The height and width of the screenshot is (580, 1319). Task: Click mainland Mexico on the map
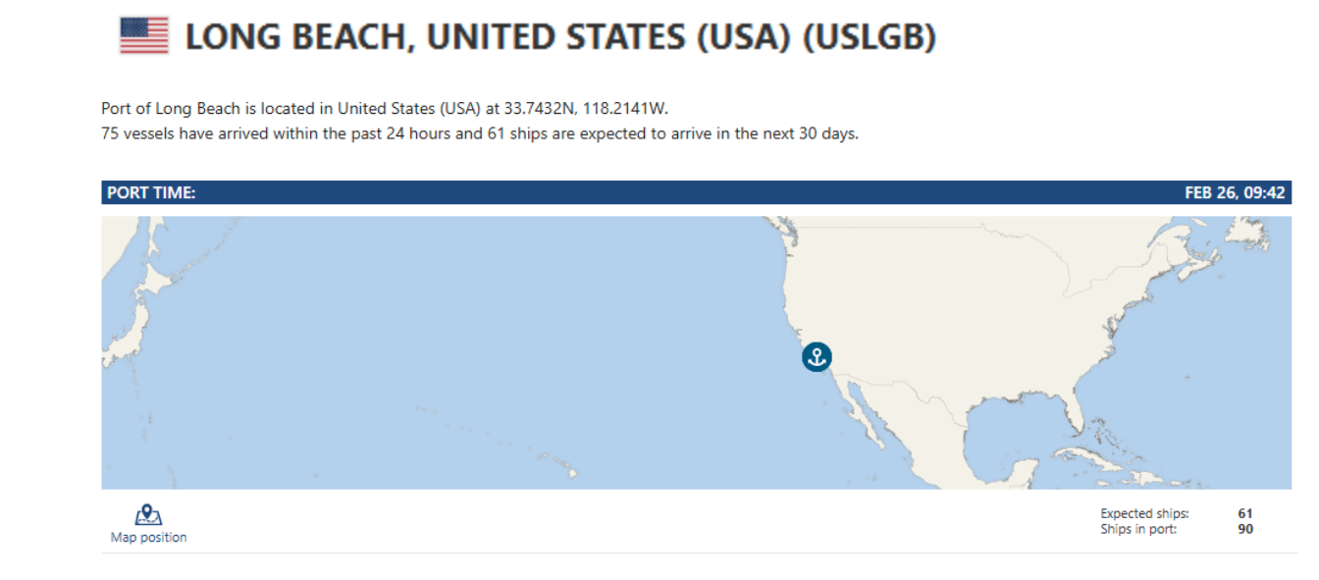coord(932,432)
